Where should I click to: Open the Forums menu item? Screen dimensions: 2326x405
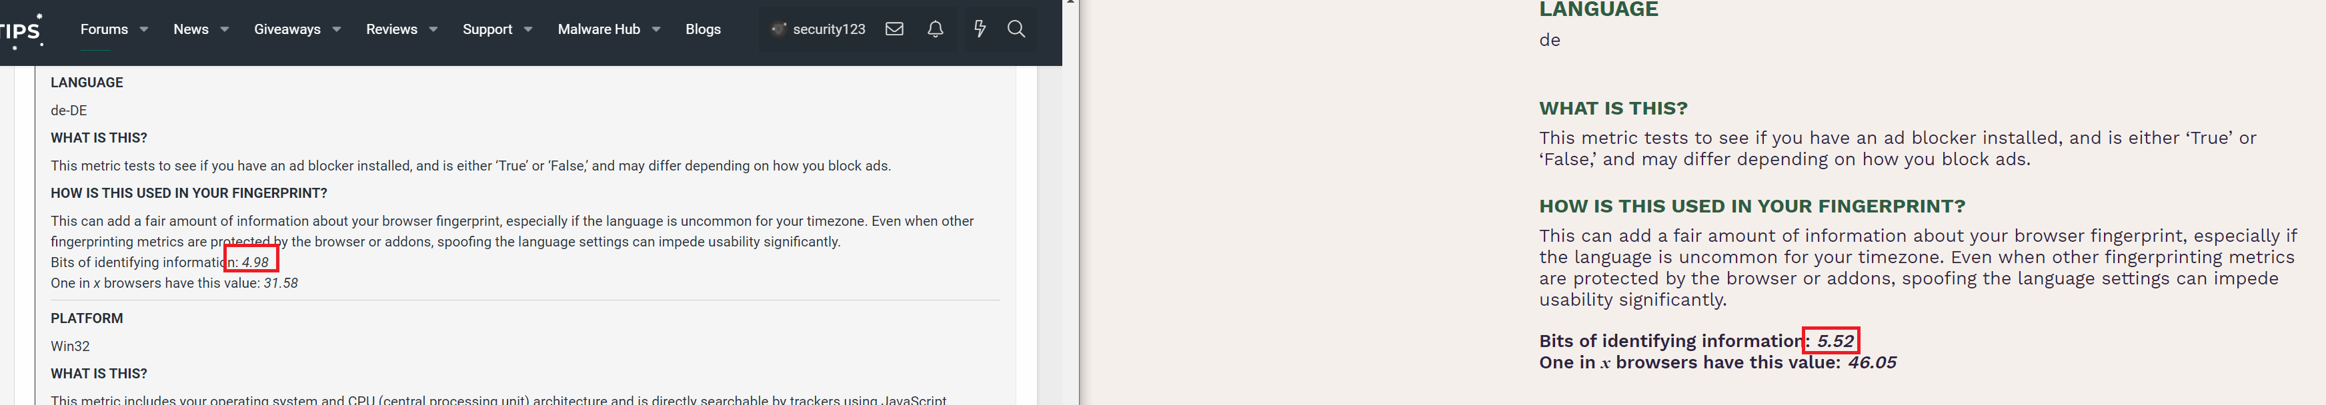pos(104,29)
